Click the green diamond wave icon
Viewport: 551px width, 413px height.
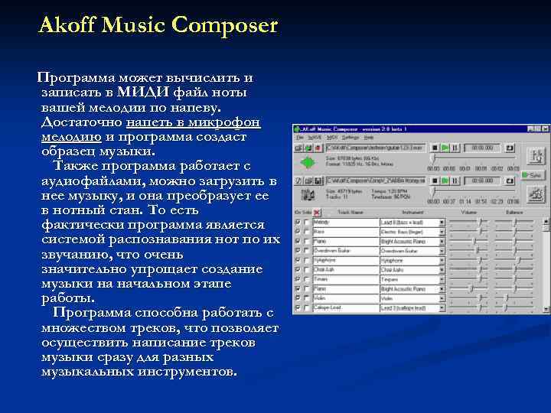point(308,163)
